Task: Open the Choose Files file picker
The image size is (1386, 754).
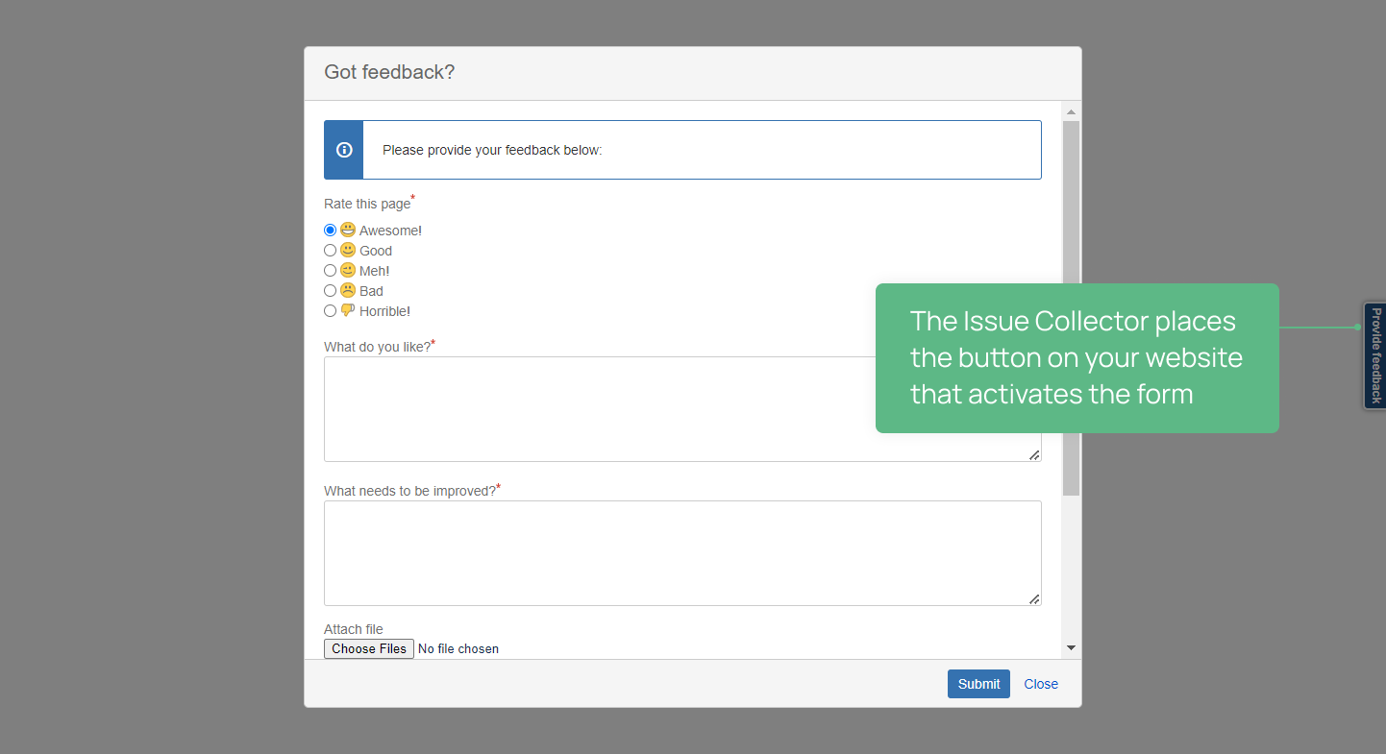Action: pyautogui.click(x=369, y=649)
